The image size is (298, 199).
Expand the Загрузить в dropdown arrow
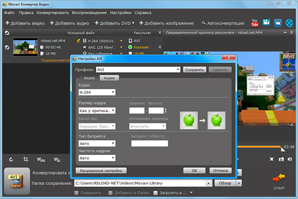(191, 193)
